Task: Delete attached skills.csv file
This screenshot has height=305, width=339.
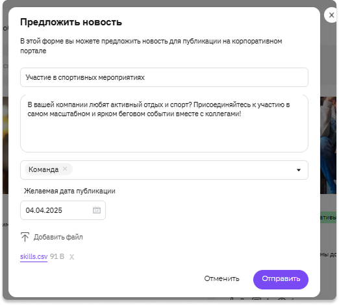Action: pyautogui.click(x=71, y=257)
